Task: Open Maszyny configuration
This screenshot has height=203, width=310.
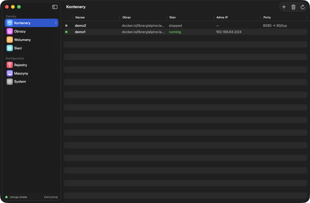Action: pos(32,73)
